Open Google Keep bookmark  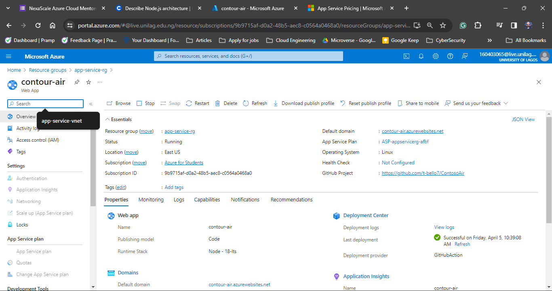(x=400, y=40)
